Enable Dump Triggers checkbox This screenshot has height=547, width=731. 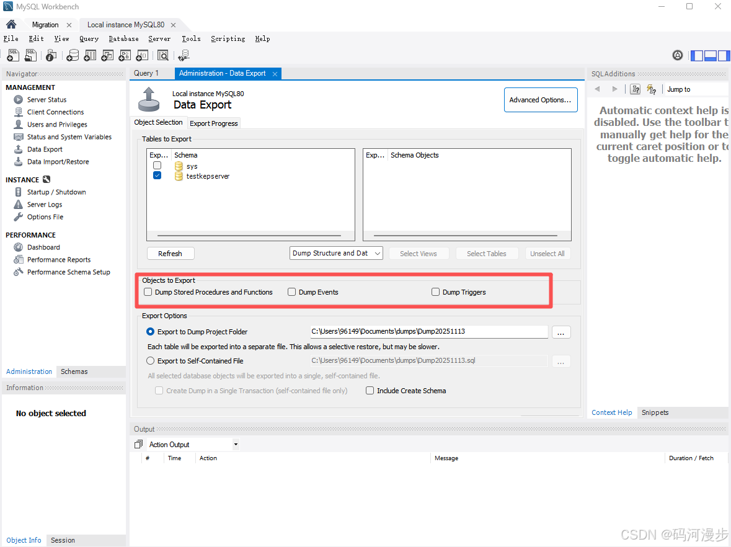[x=435, y=292]
